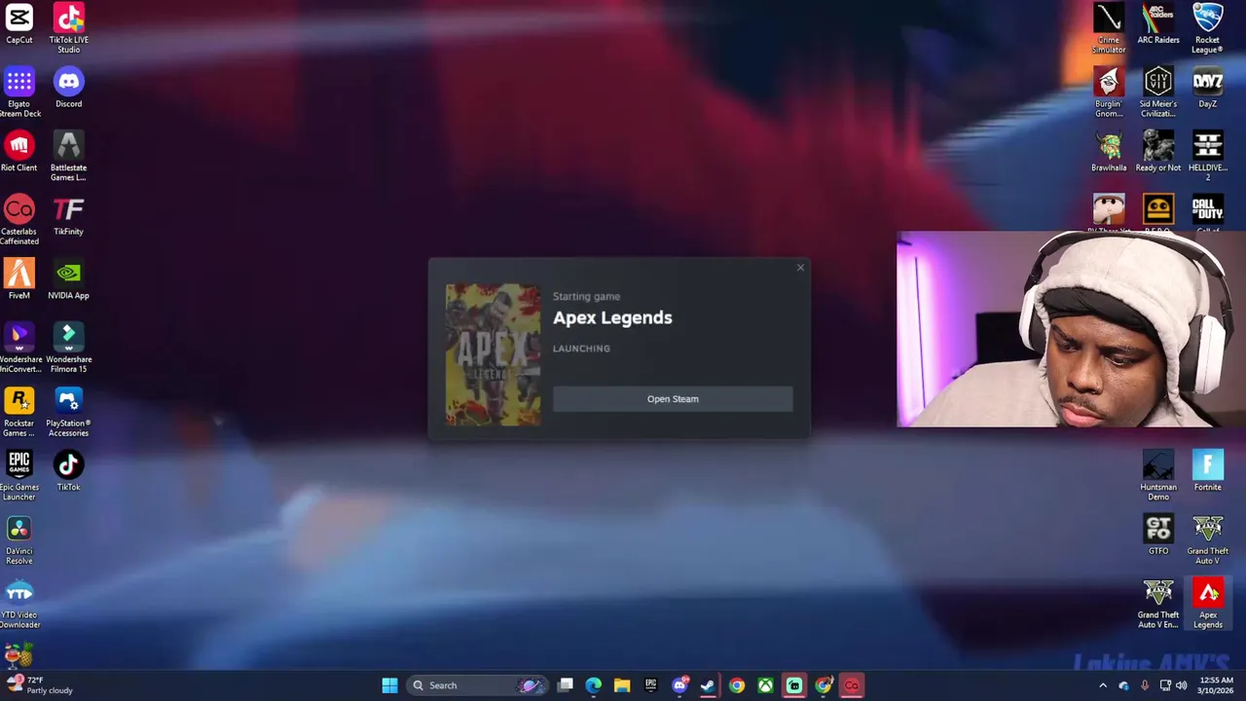Open the clock and date flyout

pyautogui.click(x=1218, y=685)
